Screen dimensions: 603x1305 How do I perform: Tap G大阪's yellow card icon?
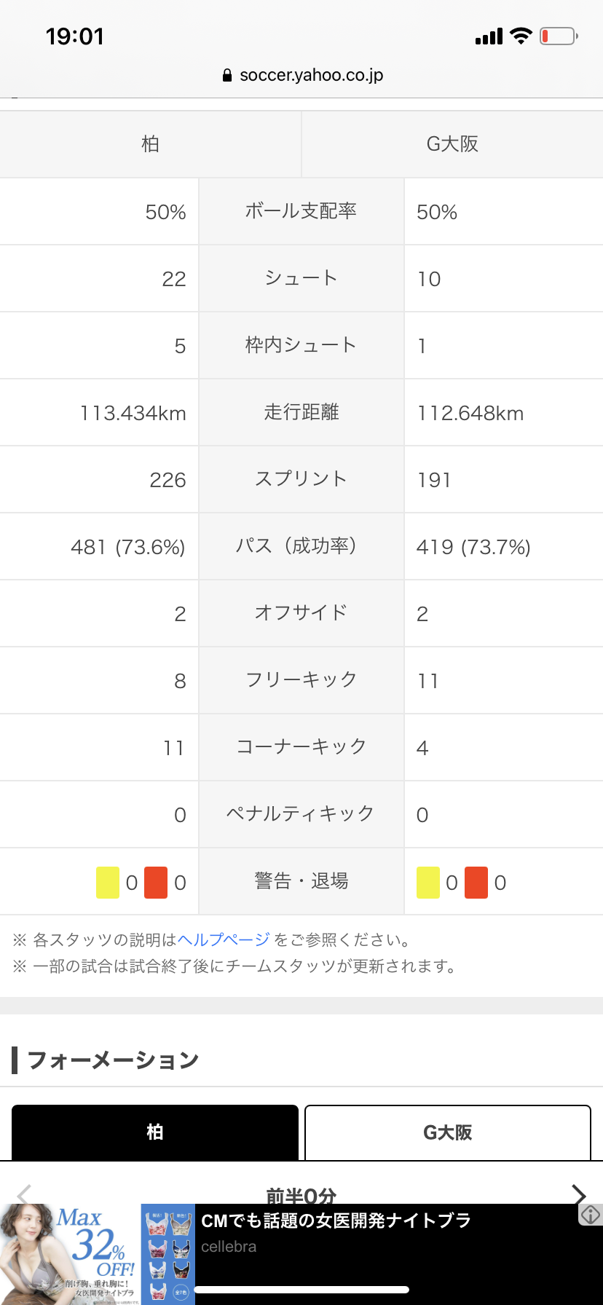[428, 883]
